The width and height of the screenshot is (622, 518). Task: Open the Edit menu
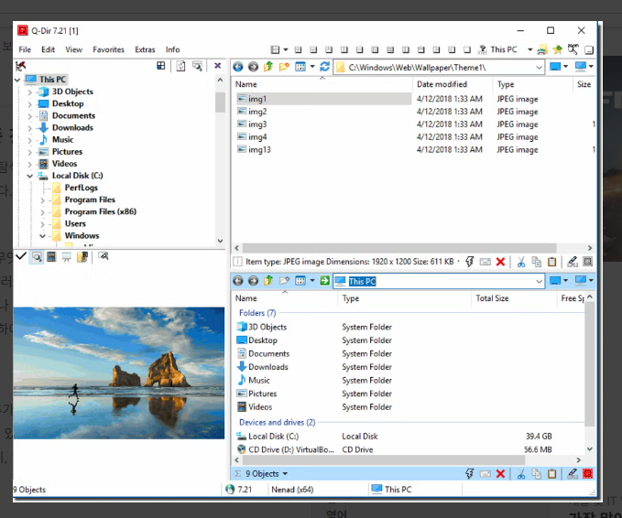coord(48,49)
